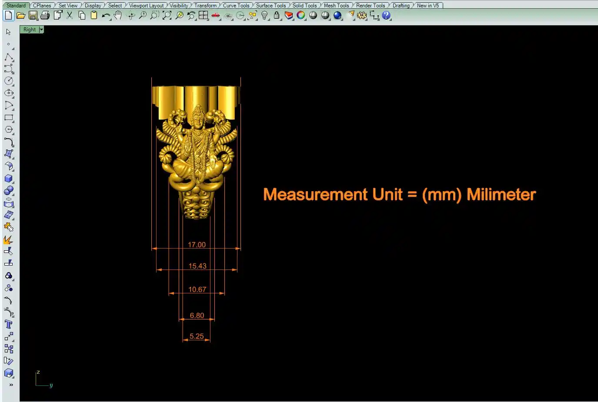Click the 17.00 dimension annotation
The width and height of the screenshot is (598, 402).
[x=197, y=245]
